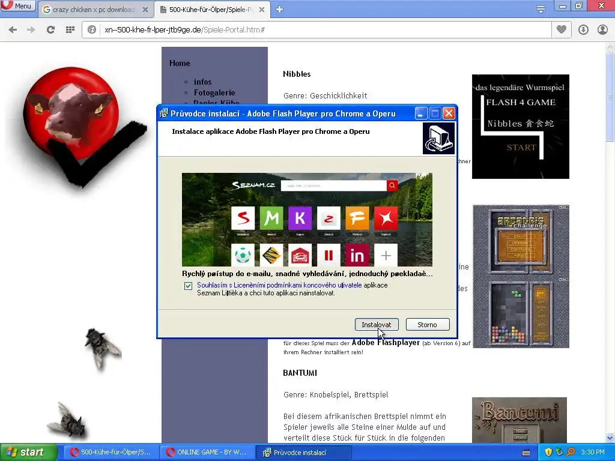The image size is (615, 461).
Task: Click the plus add tile in banner
Action: click(386, 255)
